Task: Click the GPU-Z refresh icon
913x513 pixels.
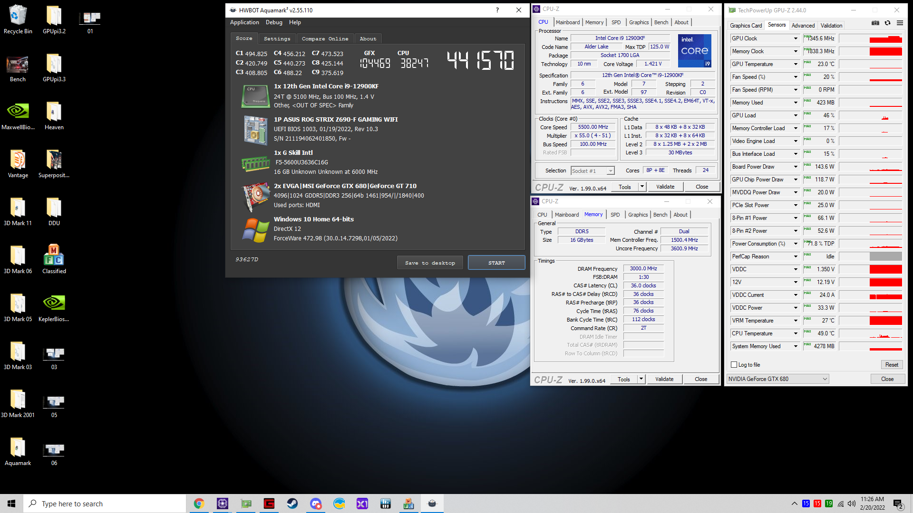Action: point(887,23)
